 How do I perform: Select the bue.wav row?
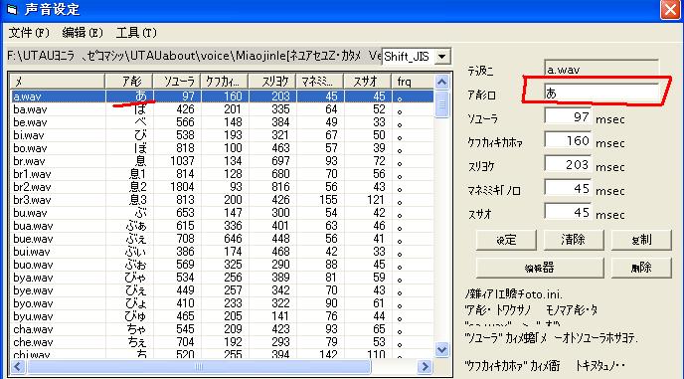(x=222, y=239)
